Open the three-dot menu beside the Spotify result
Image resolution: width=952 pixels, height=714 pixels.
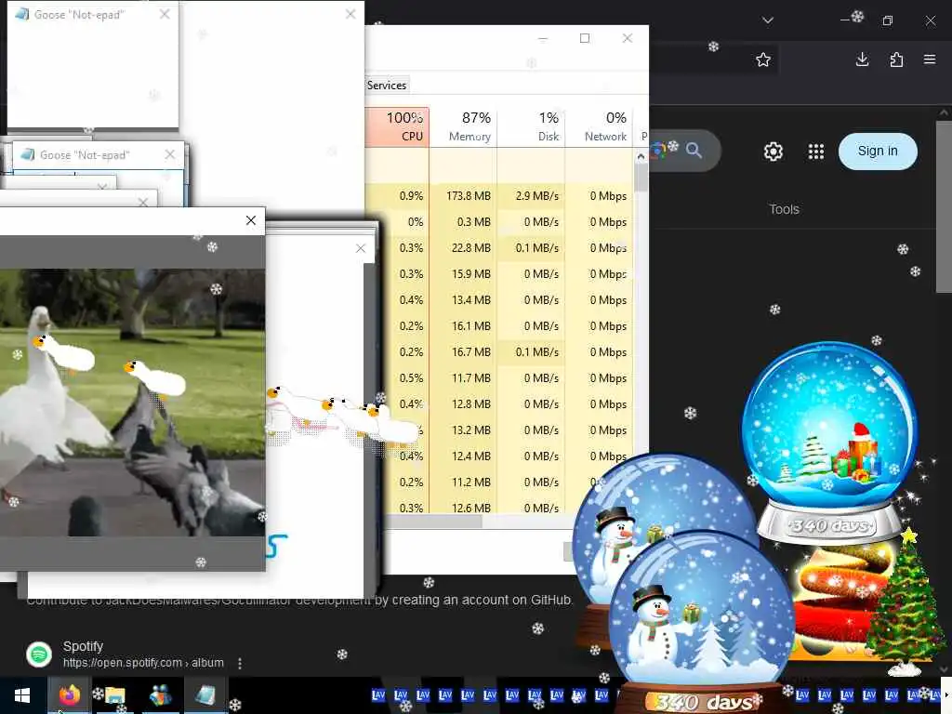pyautogui.click(x=240, y=663)
